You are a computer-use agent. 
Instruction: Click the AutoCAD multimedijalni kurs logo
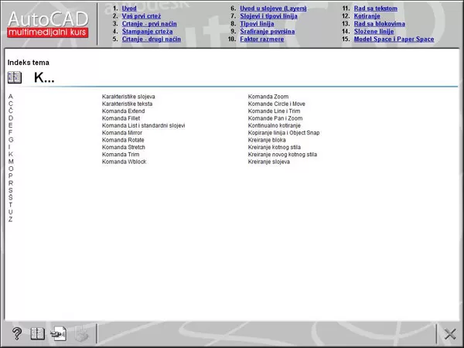(46, 23)
